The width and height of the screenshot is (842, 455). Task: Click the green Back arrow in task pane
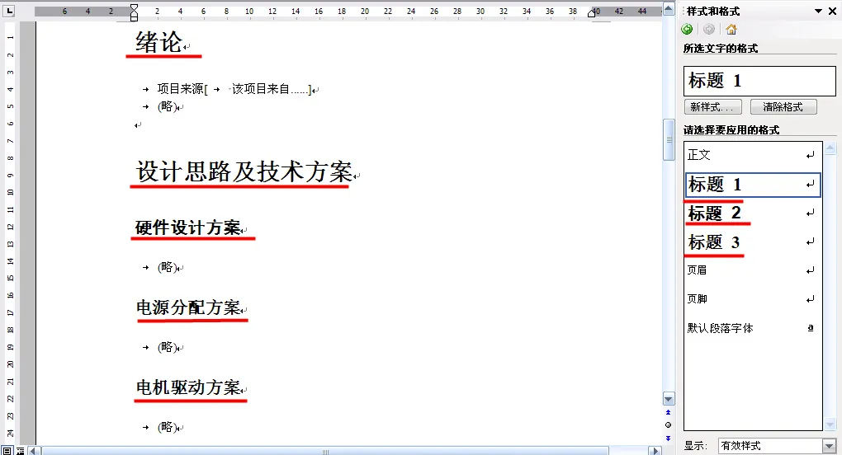coord(687,30)
